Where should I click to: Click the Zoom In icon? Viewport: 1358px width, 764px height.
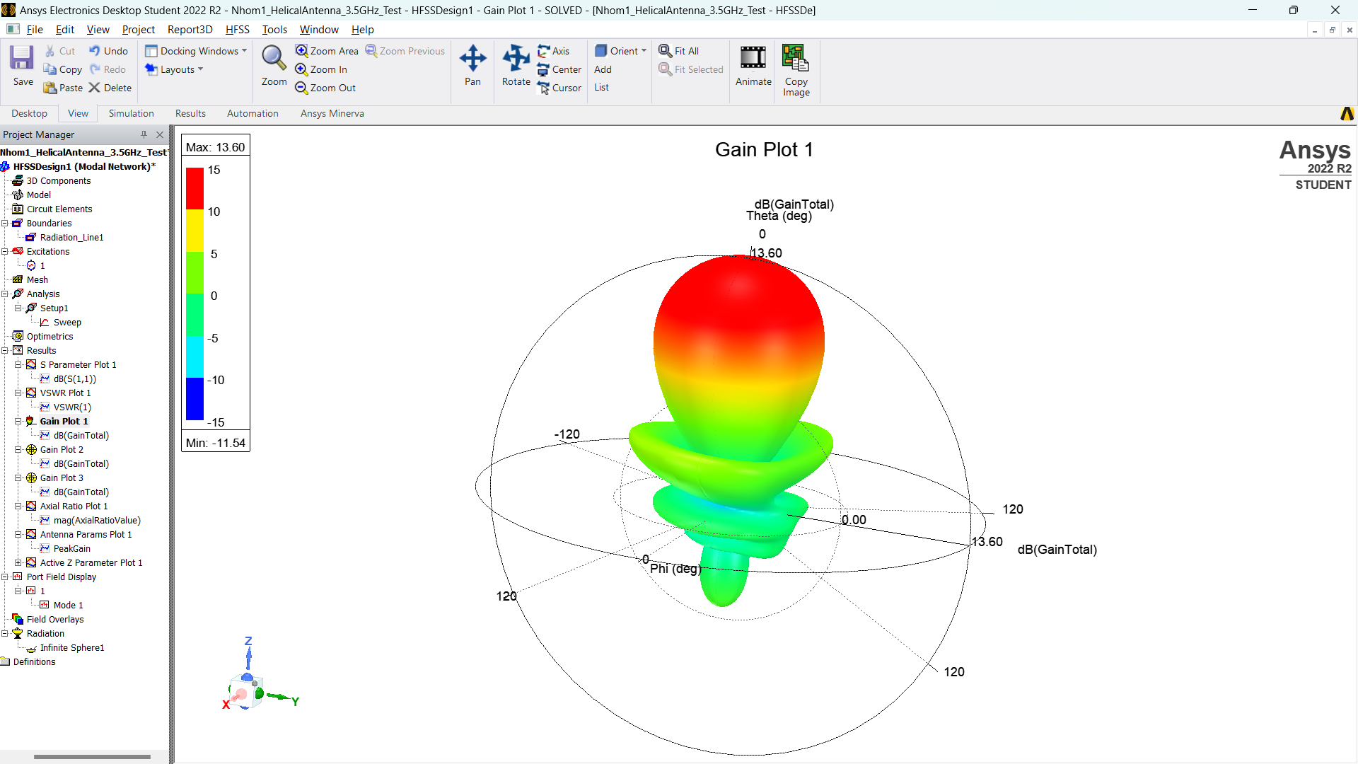301,69
